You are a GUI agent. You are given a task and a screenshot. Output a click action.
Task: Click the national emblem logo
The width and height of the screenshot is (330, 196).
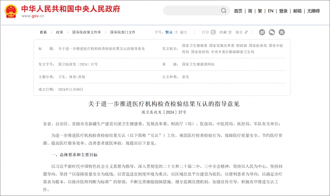click(x=11, y=11)
